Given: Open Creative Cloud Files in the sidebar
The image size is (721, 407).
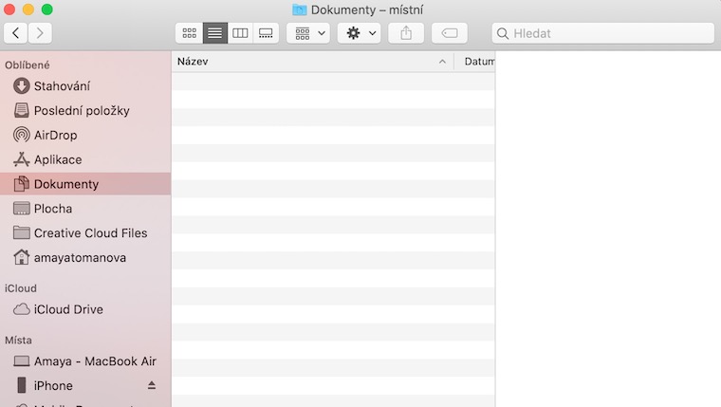Looking at the screenshot, I should click(85, 233).
